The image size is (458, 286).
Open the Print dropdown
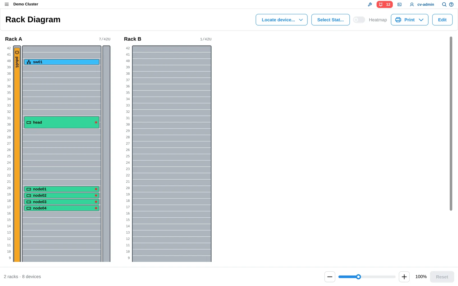coord(409,20)
